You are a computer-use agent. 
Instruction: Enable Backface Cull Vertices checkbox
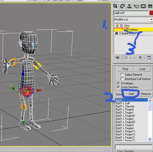(122, 79)
